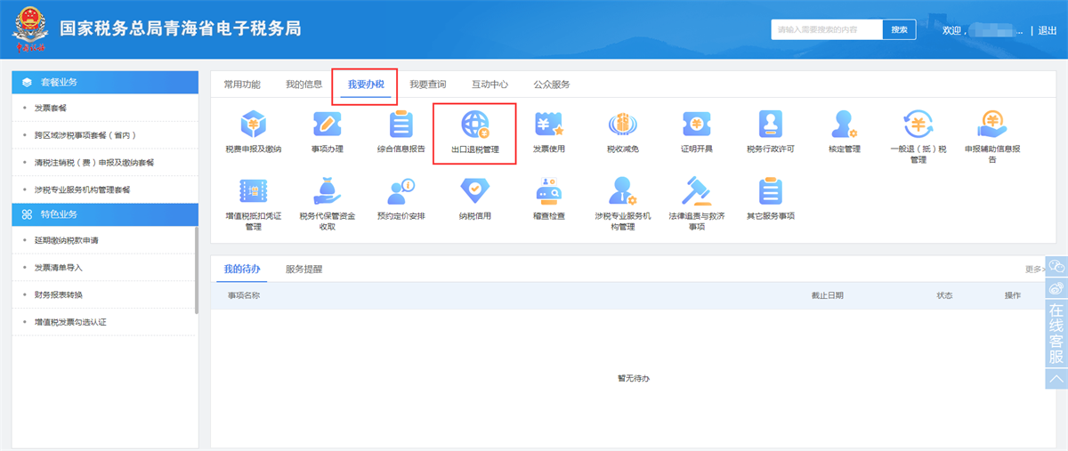Select the 税收减免 icon

[x=623, y=125]
